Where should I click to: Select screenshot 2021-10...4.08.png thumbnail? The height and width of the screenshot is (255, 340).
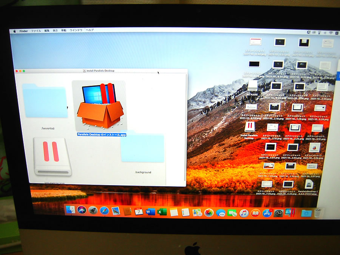point(314,147)
